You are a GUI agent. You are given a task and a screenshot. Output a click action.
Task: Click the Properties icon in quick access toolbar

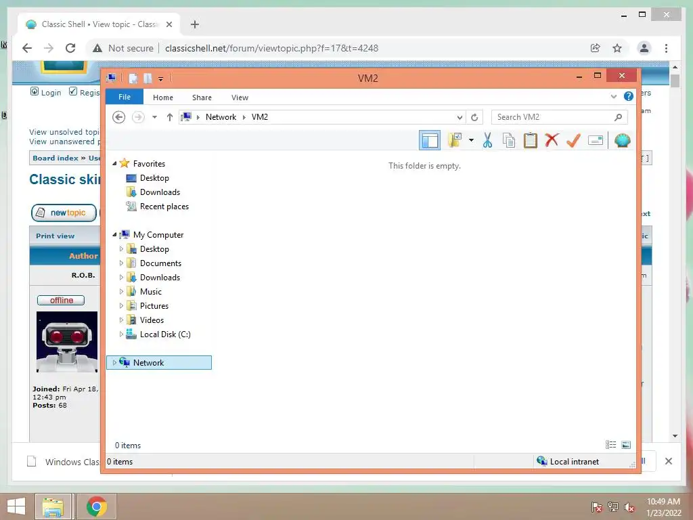(133, 79)
